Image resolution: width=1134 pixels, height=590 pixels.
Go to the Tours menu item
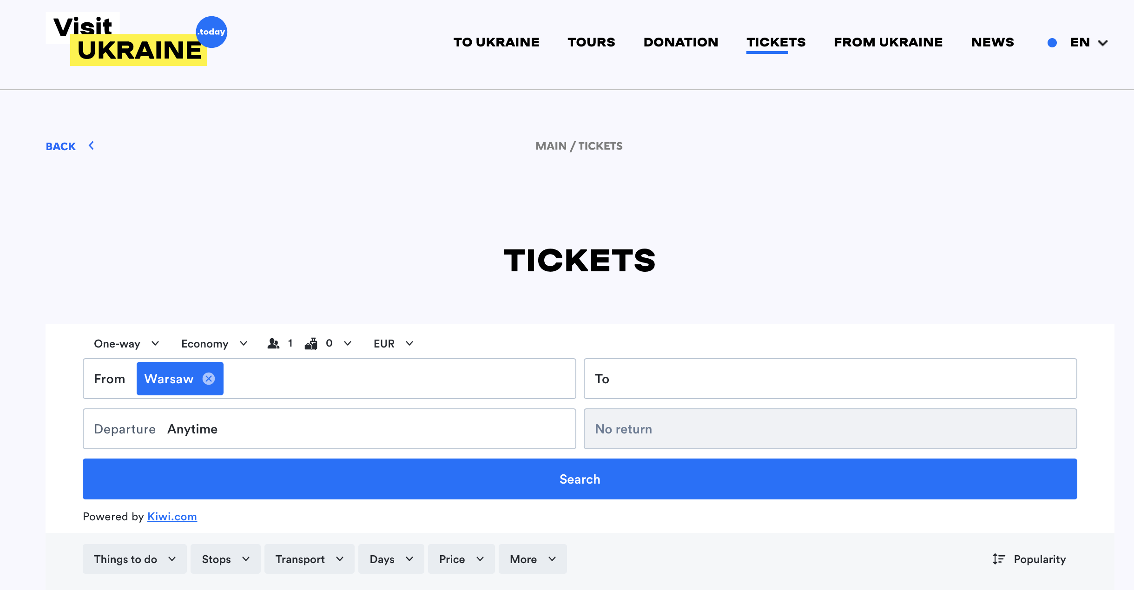point(591,42)
